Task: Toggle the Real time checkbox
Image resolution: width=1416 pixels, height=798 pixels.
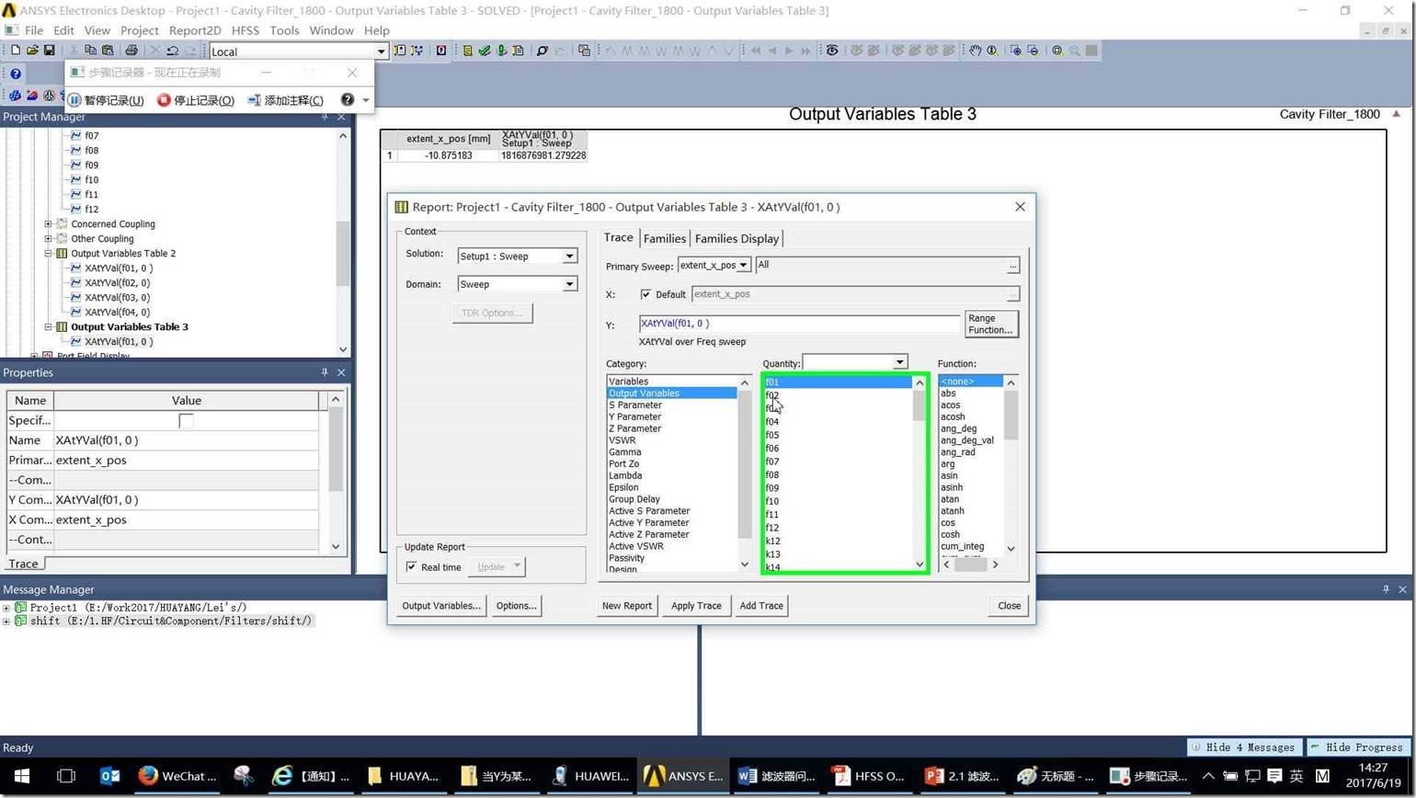Action: (411, 567)
